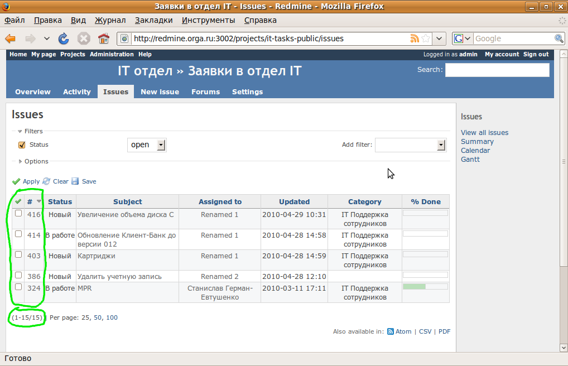Open the Calendar link in sidebar
568x366 pixels.
pos(475,151)
